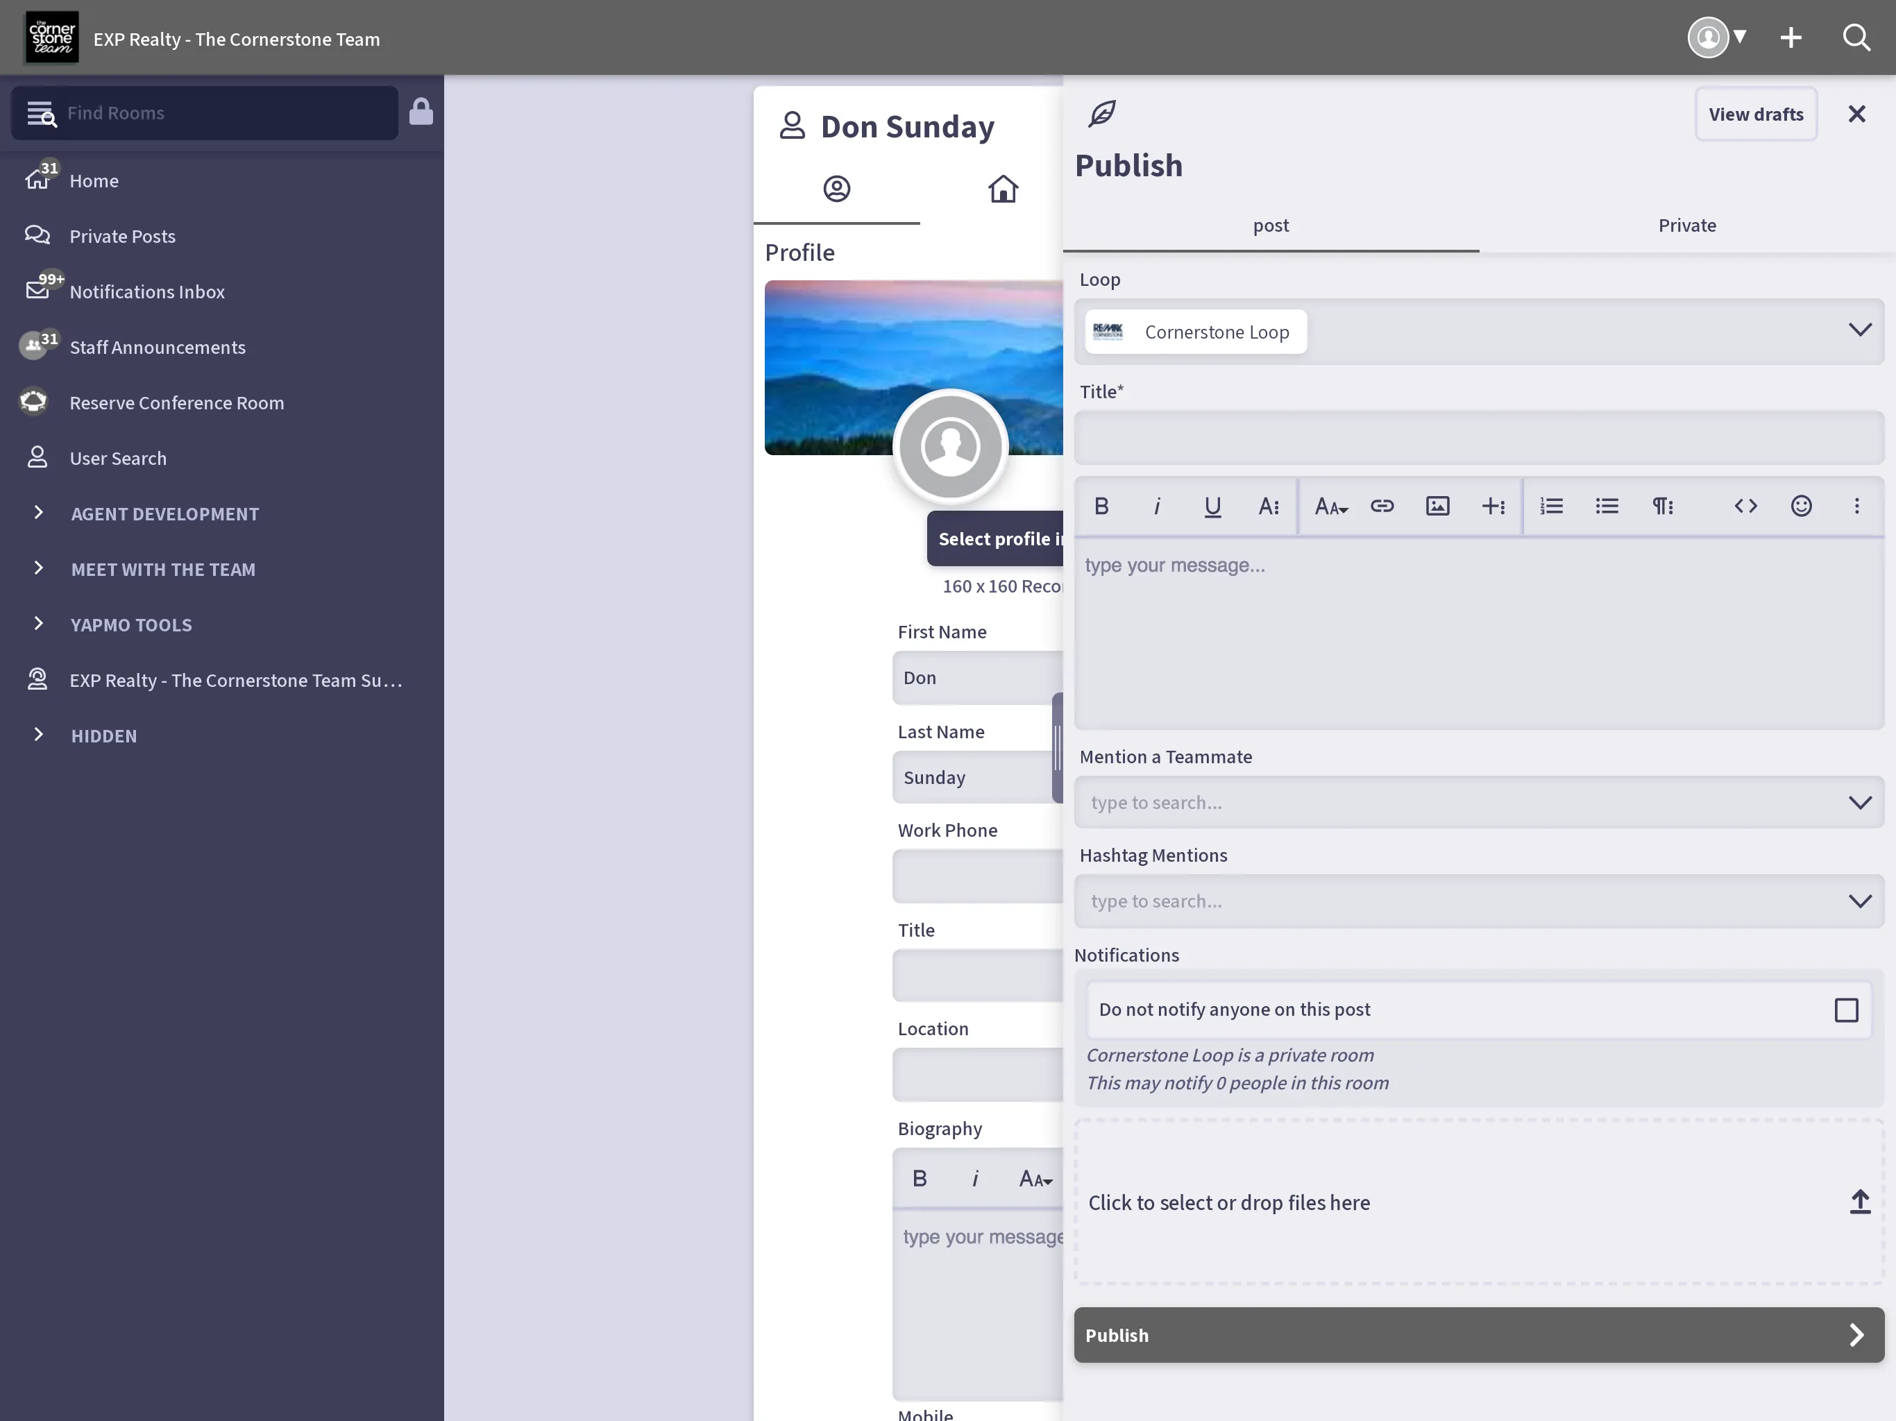Click the Work Phone field

[x=978, y=876]
